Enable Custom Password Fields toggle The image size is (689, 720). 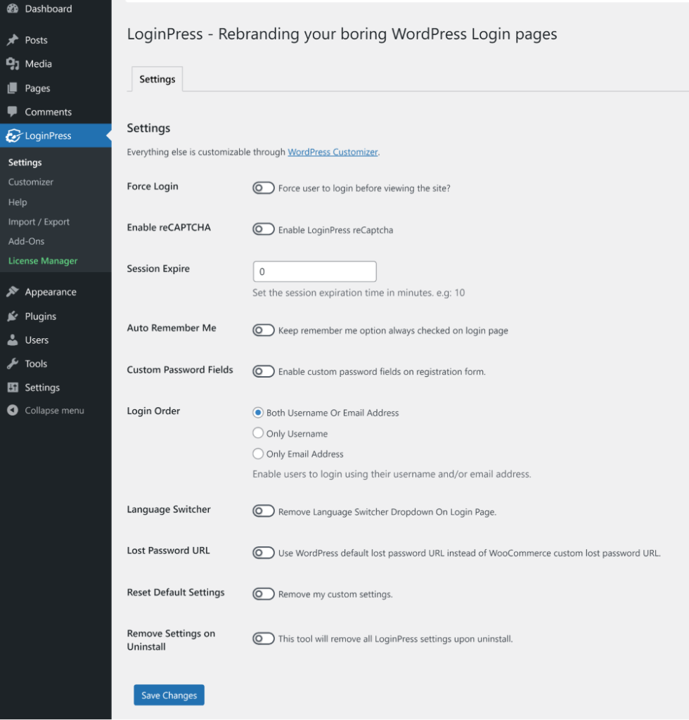point(264,371)
